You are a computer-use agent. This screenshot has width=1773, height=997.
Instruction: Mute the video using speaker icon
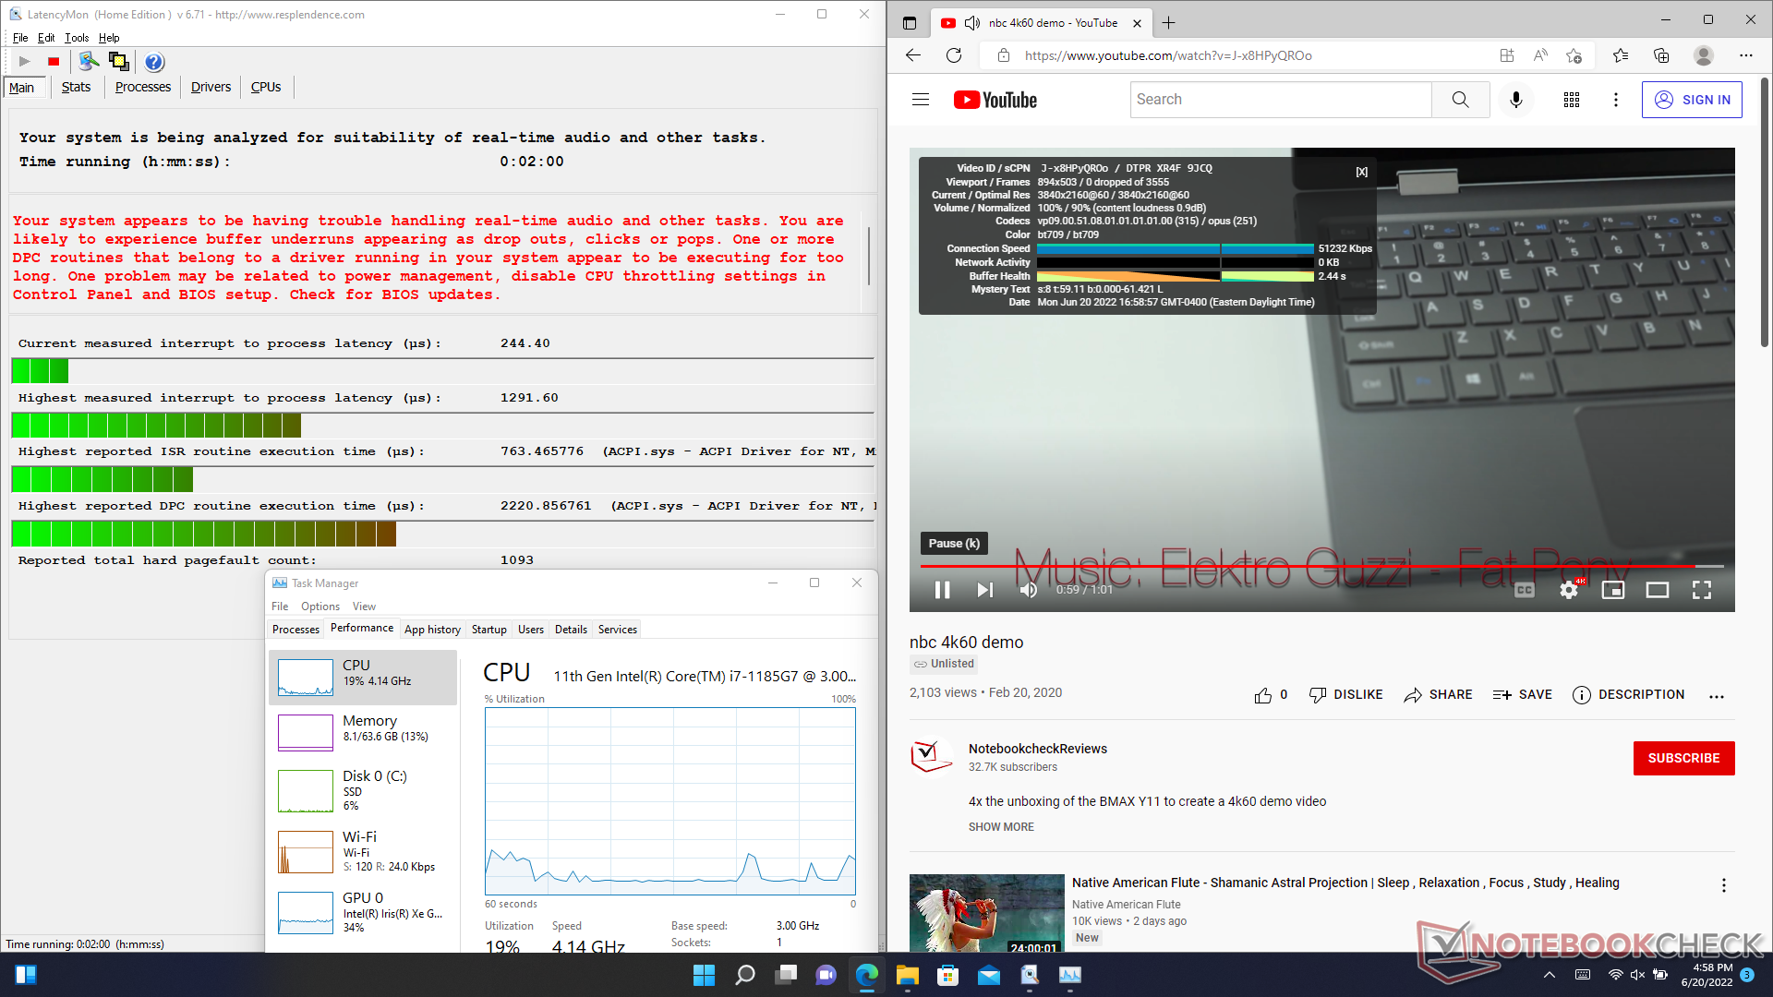click(1028, 590)
